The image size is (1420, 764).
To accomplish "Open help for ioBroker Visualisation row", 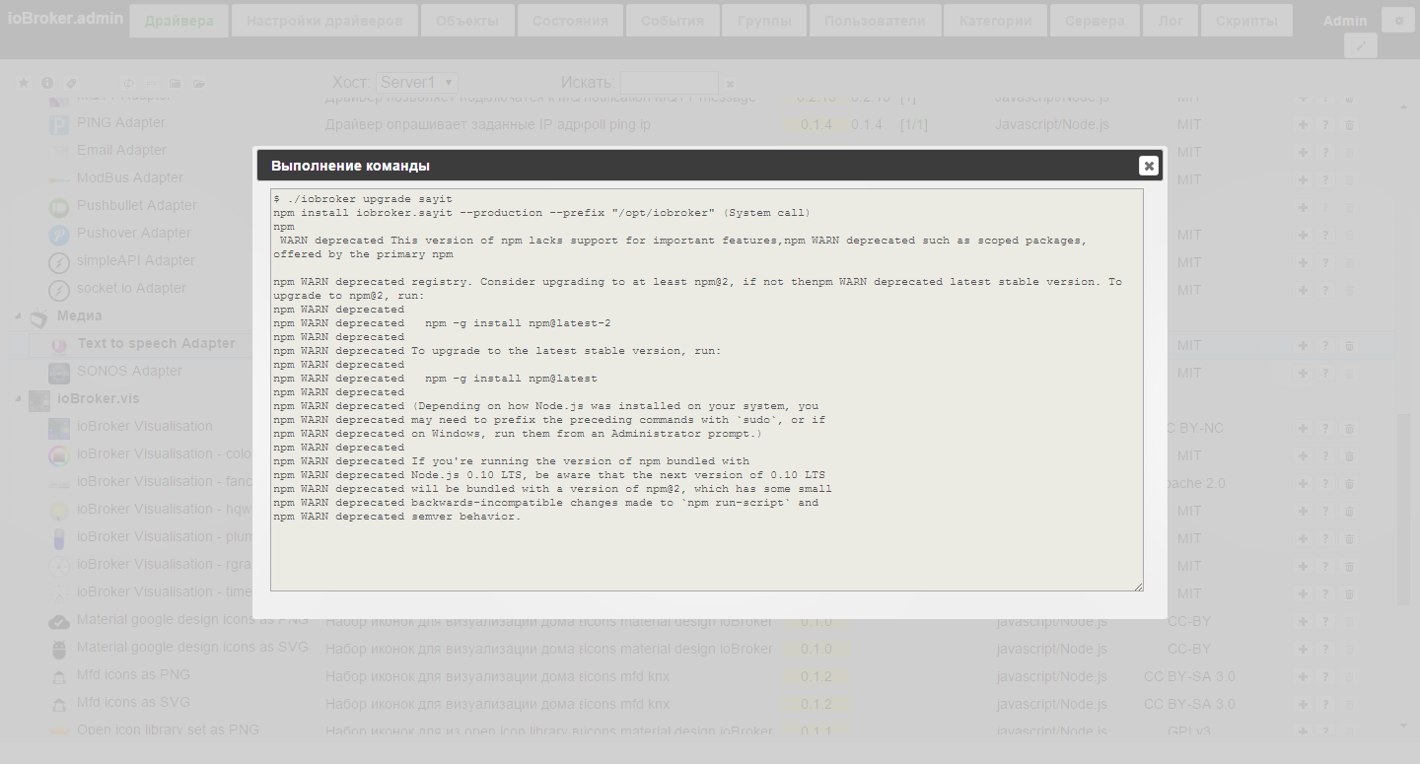I will (x=1326, y=429).
